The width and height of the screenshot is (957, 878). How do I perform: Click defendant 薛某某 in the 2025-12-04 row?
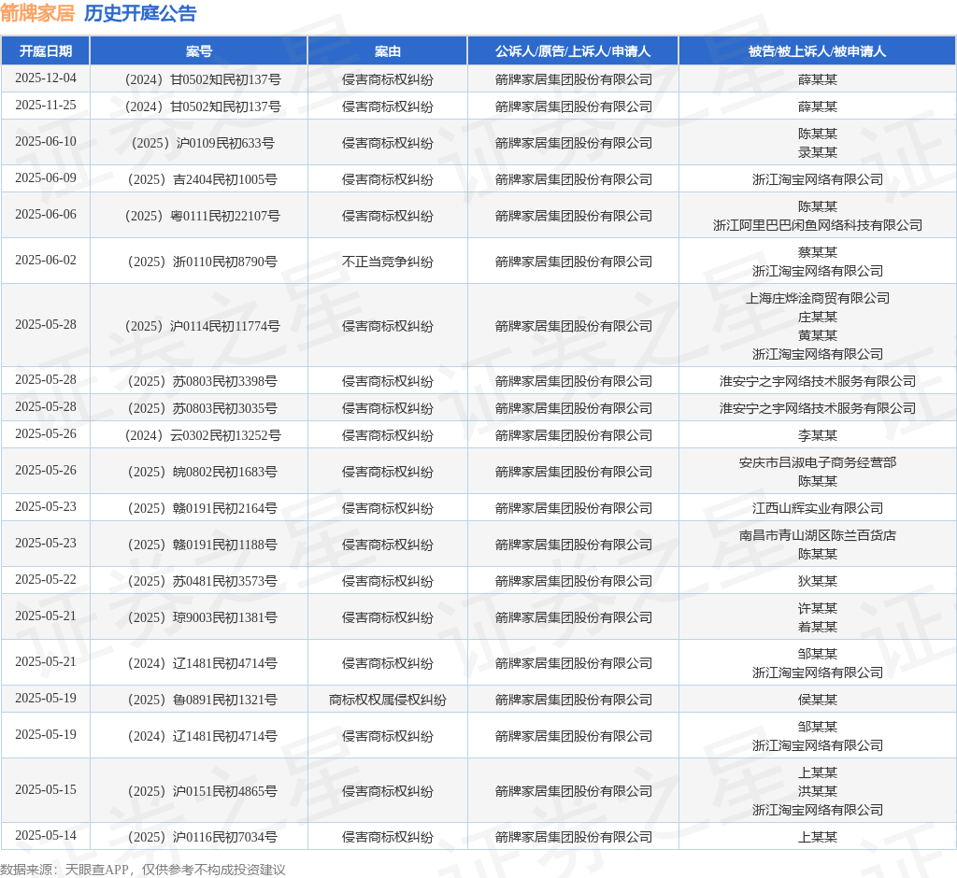click(x=817, y=79)
